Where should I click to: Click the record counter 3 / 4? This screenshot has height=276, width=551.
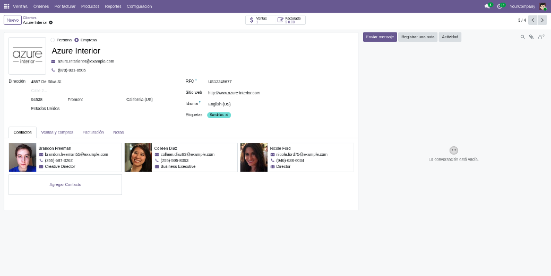pyautogui.click(x=522, y=20)
